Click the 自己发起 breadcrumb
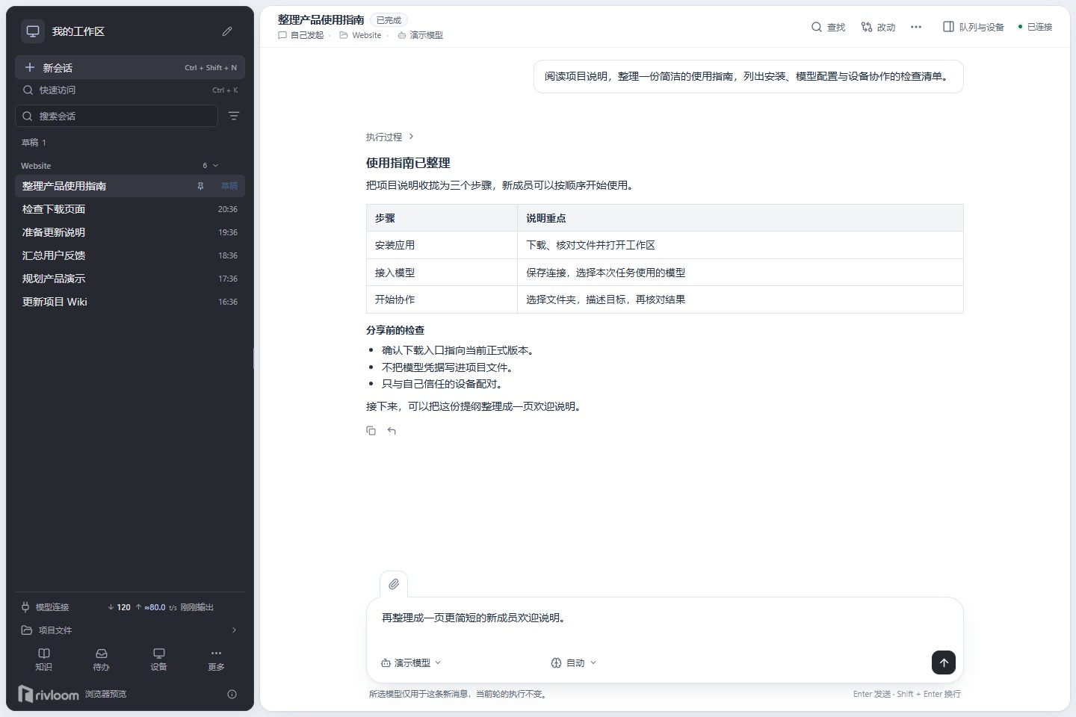Viewport: 1076px width, 717px height. [301, 35]
